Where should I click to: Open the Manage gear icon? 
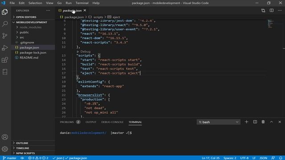point(5,149)
